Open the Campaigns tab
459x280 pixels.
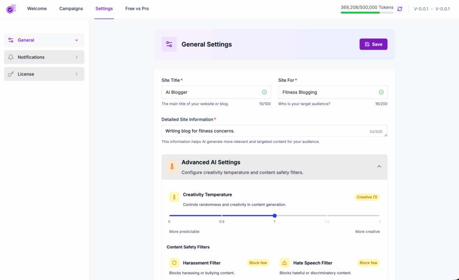tap(71, 9)
